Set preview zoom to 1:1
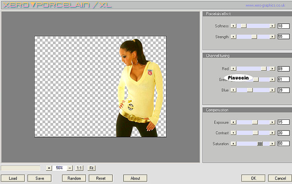The width and height of the screenshot is (292, 184). click(x=79, y=168)
